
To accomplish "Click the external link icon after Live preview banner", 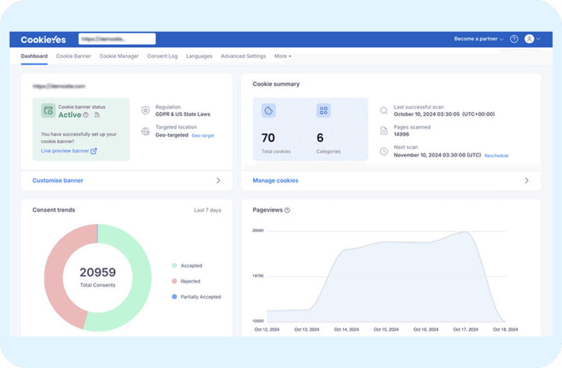I will click(x=93, y=151).
